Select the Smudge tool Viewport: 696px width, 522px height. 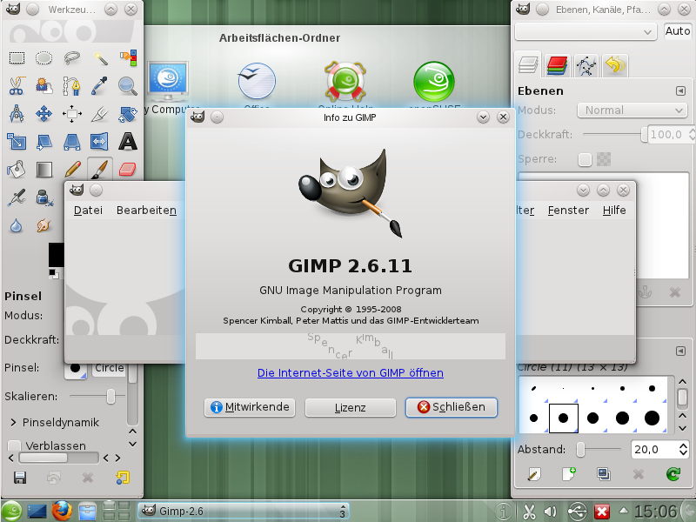[44, 225]
